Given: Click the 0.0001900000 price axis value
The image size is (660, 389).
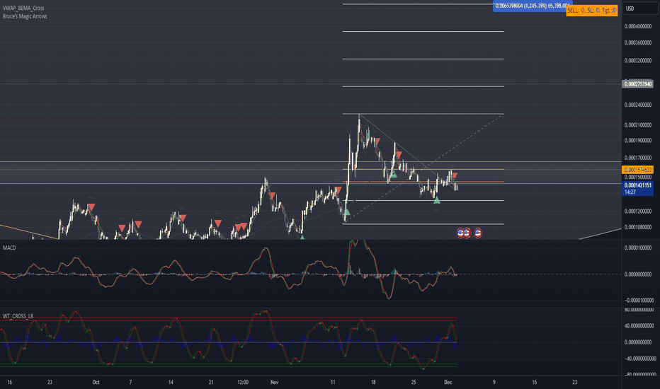Looking at the screenshot, I should coord(638,140).
